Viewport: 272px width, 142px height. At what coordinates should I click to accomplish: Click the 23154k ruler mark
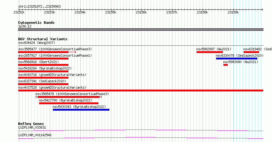click(80, 12)
